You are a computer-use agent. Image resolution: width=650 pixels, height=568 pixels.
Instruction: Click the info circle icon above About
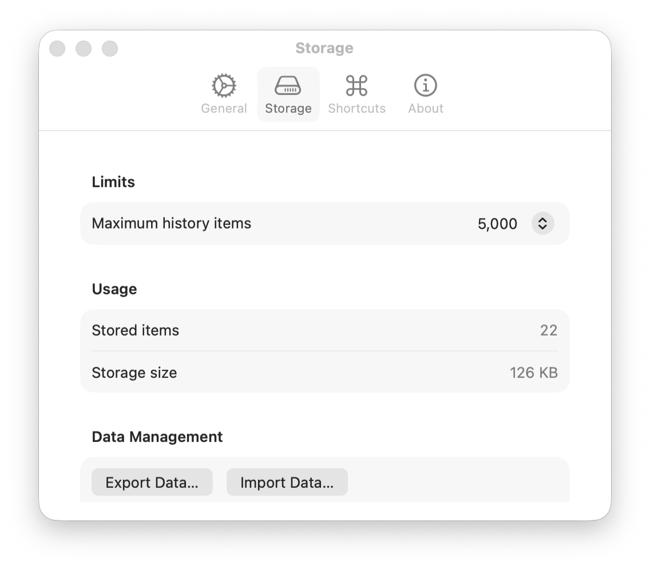pos(425,85)
